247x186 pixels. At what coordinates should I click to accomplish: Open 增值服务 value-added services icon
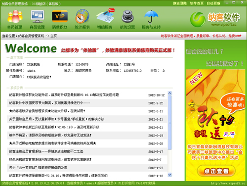pyautogui.click(x=105, y=19)
